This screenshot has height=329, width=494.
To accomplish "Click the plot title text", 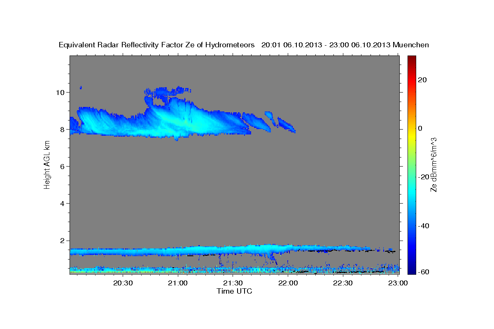I will [244, 45].
